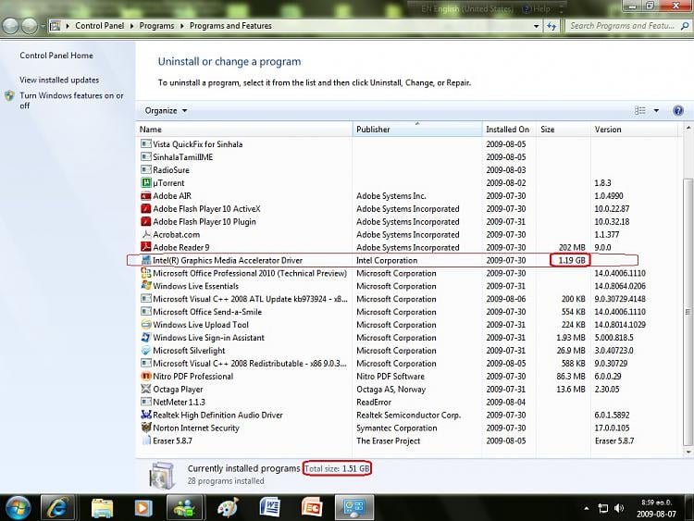Select Windows Live Sign-in Assistant icon
The image size is (694, 521).
pos(145,337)
